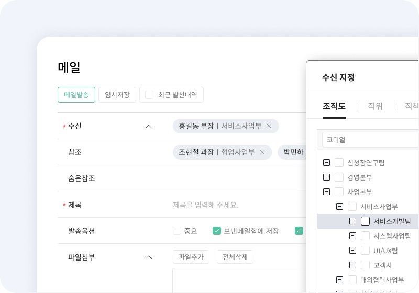Uncheck 보낸메일함에 저장 option
This screenshot has width=419, height=293.
[217, 231]
